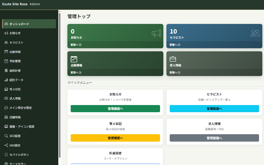264x165 pixels.
Task: Open 店舗情報 in the sidebar
Action: pos(29,117)
